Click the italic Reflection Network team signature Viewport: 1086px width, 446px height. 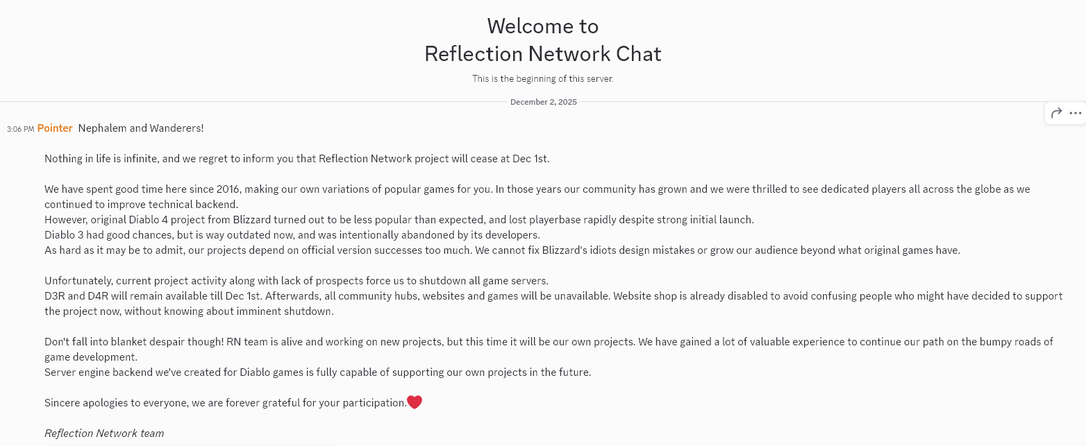coord(104,434)
